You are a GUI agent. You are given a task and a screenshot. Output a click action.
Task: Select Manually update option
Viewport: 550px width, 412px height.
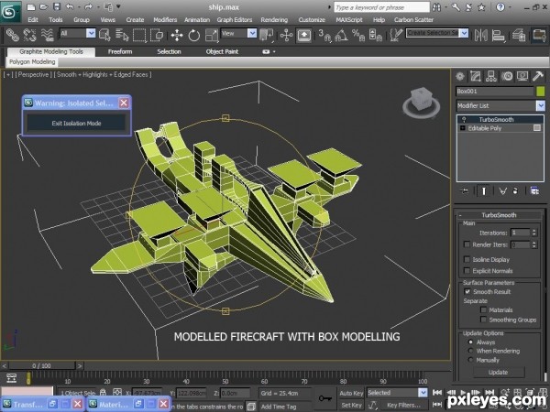click(471, 360)
